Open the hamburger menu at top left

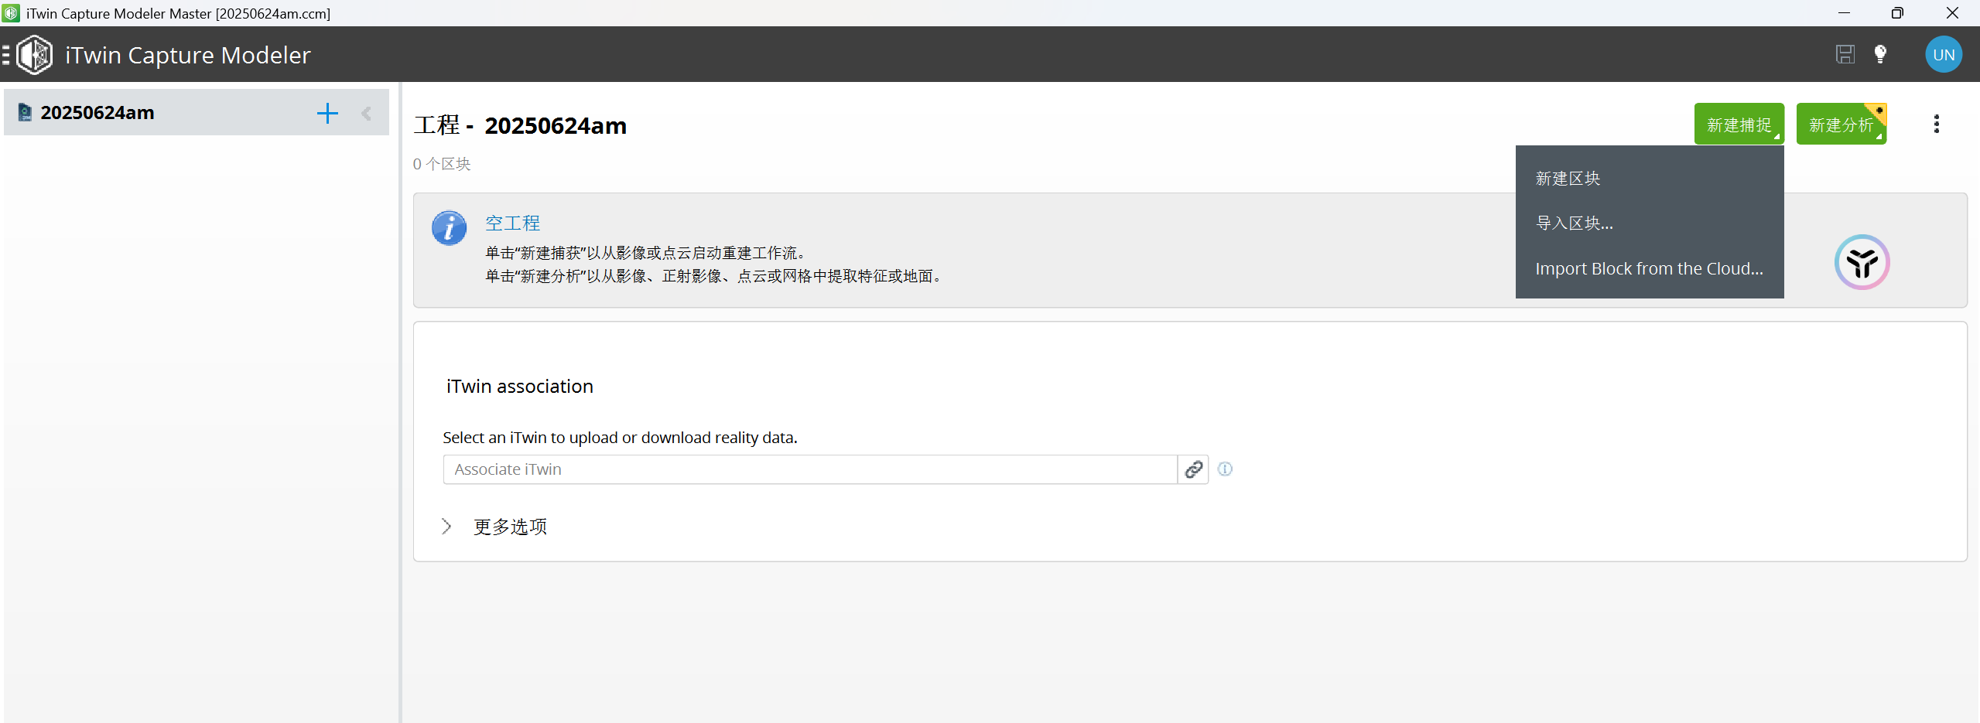coord(6,55)
